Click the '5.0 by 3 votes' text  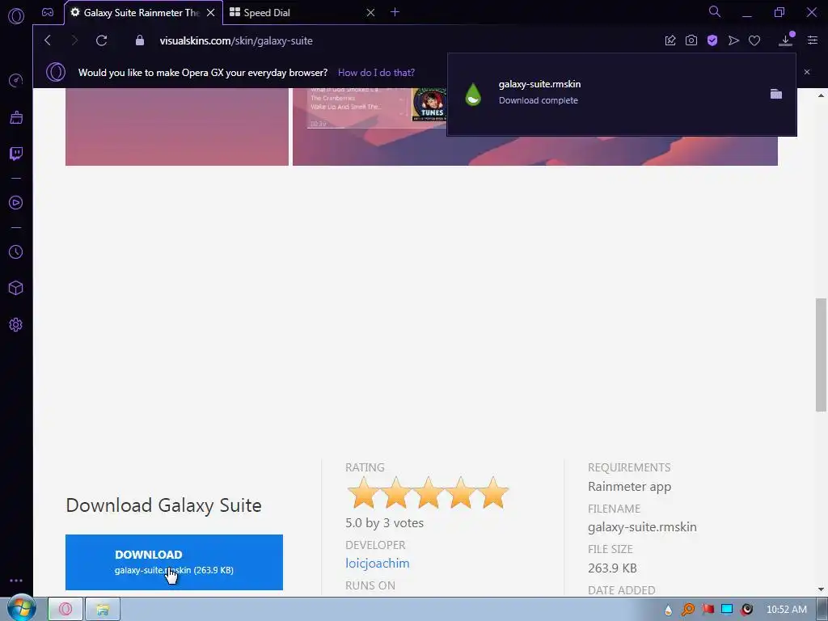click(x=384, y=523)
